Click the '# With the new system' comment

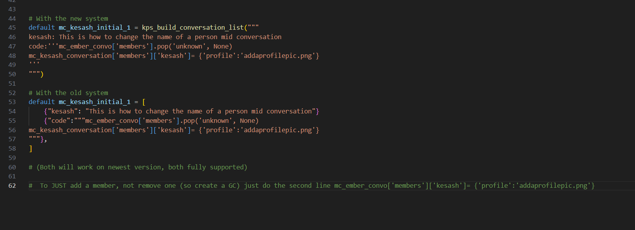[68, 18]
